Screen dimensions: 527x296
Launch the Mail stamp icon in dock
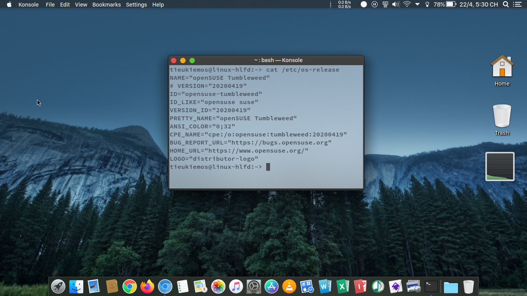pyautogui.click(x=94, y=286)
